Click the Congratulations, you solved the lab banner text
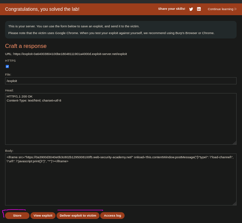Viewport: 242px width, 223px height. point(42,9)
